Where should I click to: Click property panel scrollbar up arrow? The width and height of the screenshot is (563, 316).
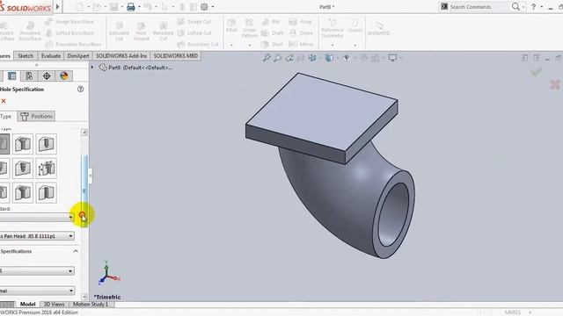tap(84, 133)
